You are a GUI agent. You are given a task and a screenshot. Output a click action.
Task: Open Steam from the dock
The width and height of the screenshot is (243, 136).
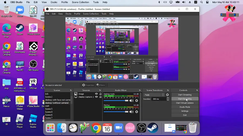click(153, 128)
